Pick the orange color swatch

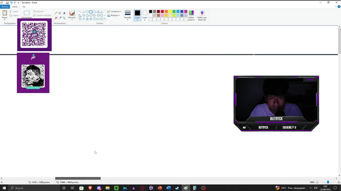click(x=166, y=11)
